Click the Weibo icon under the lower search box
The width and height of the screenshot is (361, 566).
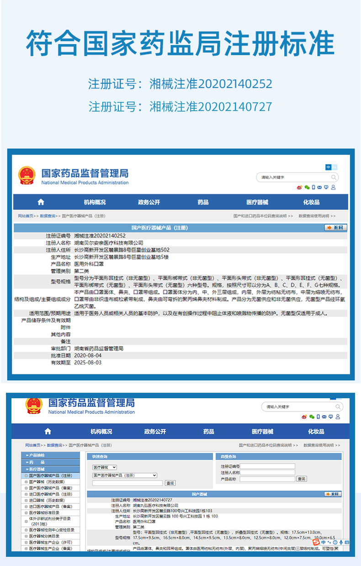304,416
